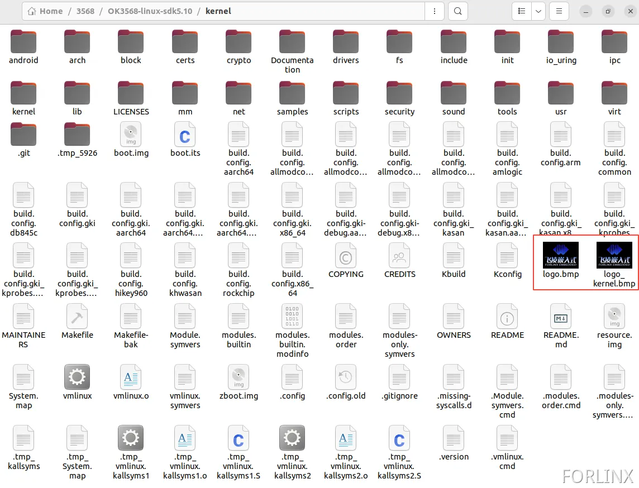Select the Makefile hammer icon
This screenshot has width=639, height=488.
click(x=77, y=317)
